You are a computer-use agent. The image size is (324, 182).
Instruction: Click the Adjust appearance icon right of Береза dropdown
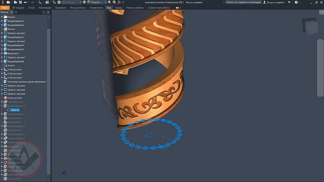tap(109, 2)
